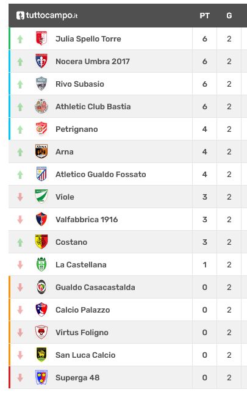Open Virtus Foligno team page
The image size is (247, 395).
(82, 333)
